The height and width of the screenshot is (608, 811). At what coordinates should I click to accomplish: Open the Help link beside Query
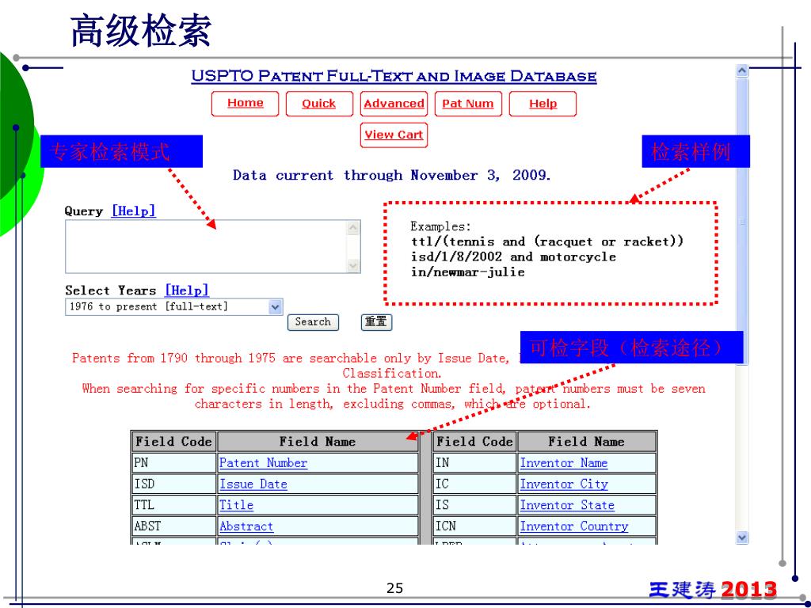[x=133, y=211]
